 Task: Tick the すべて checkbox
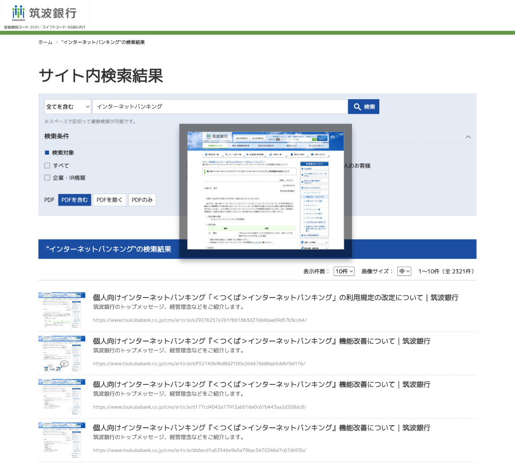click(47, 166)
